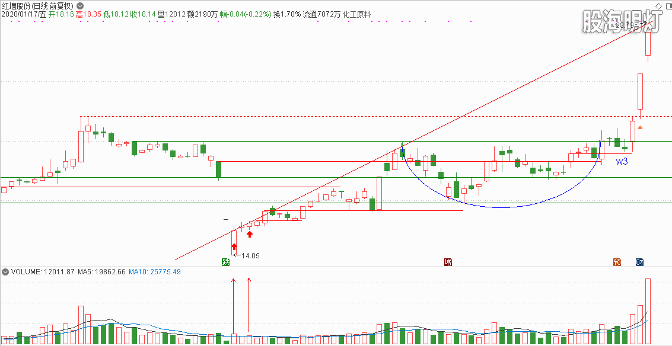Select the blue rounded-bottom arc drawing

pyautogui.click(x=501, y=207)
